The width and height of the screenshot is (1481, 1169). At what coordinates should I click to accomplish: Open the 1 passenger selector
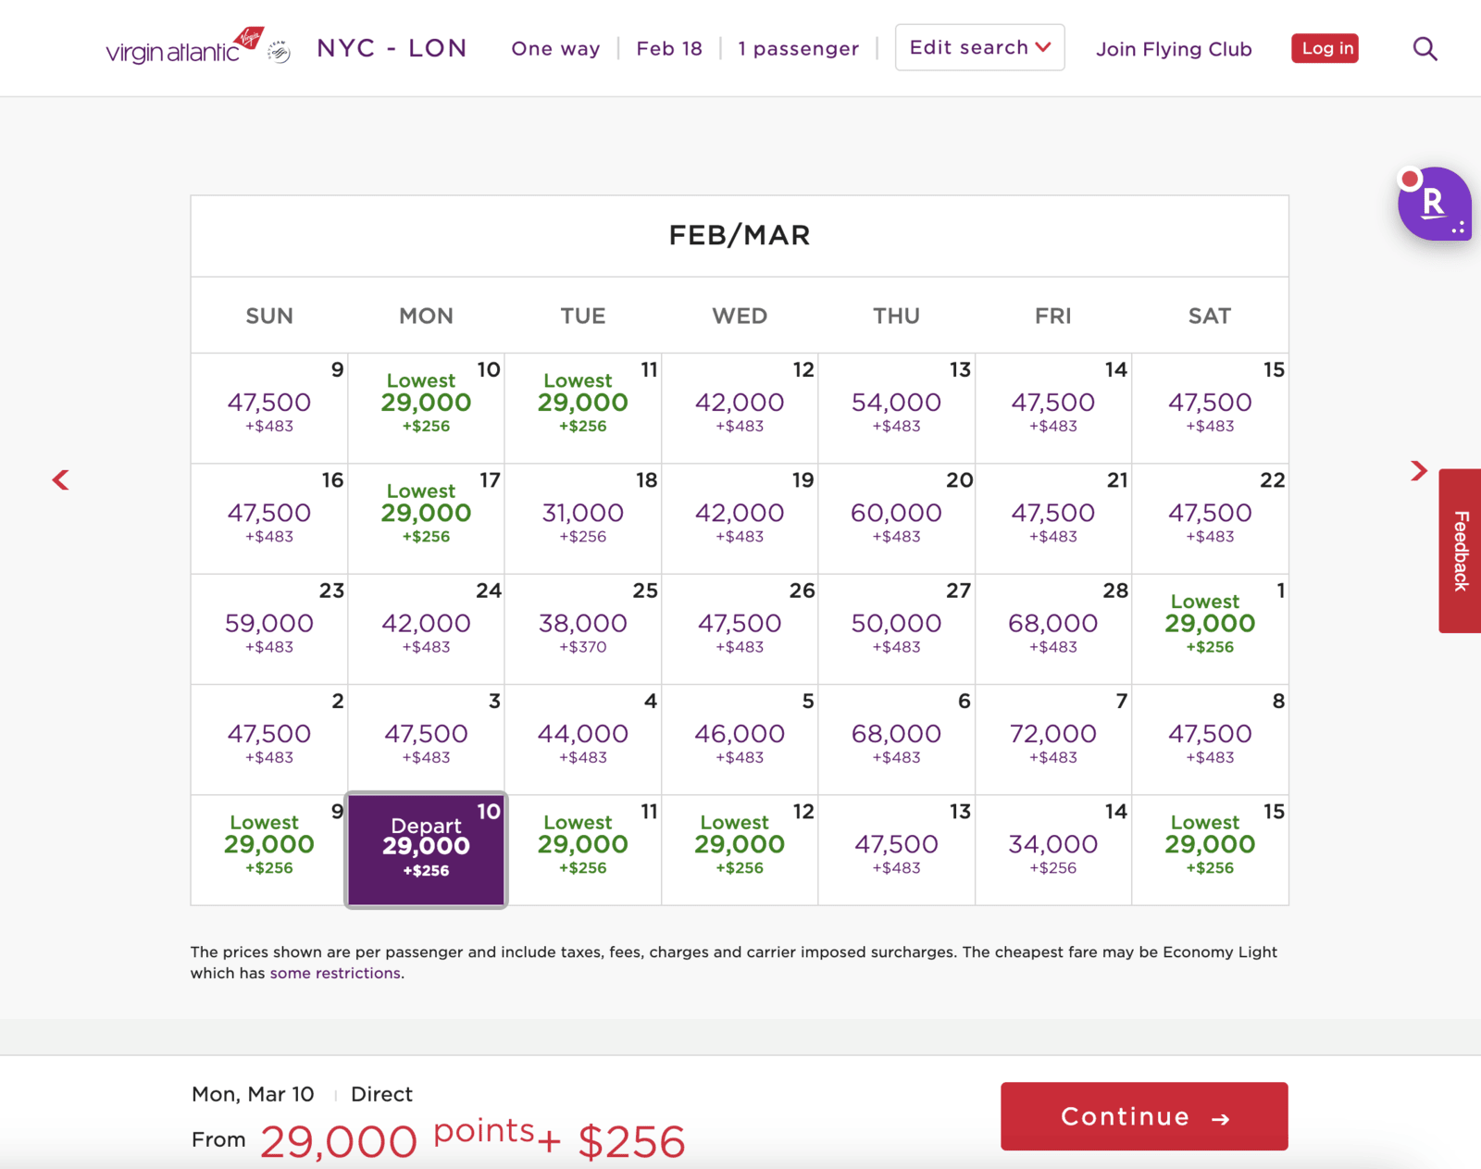point(798,48)
